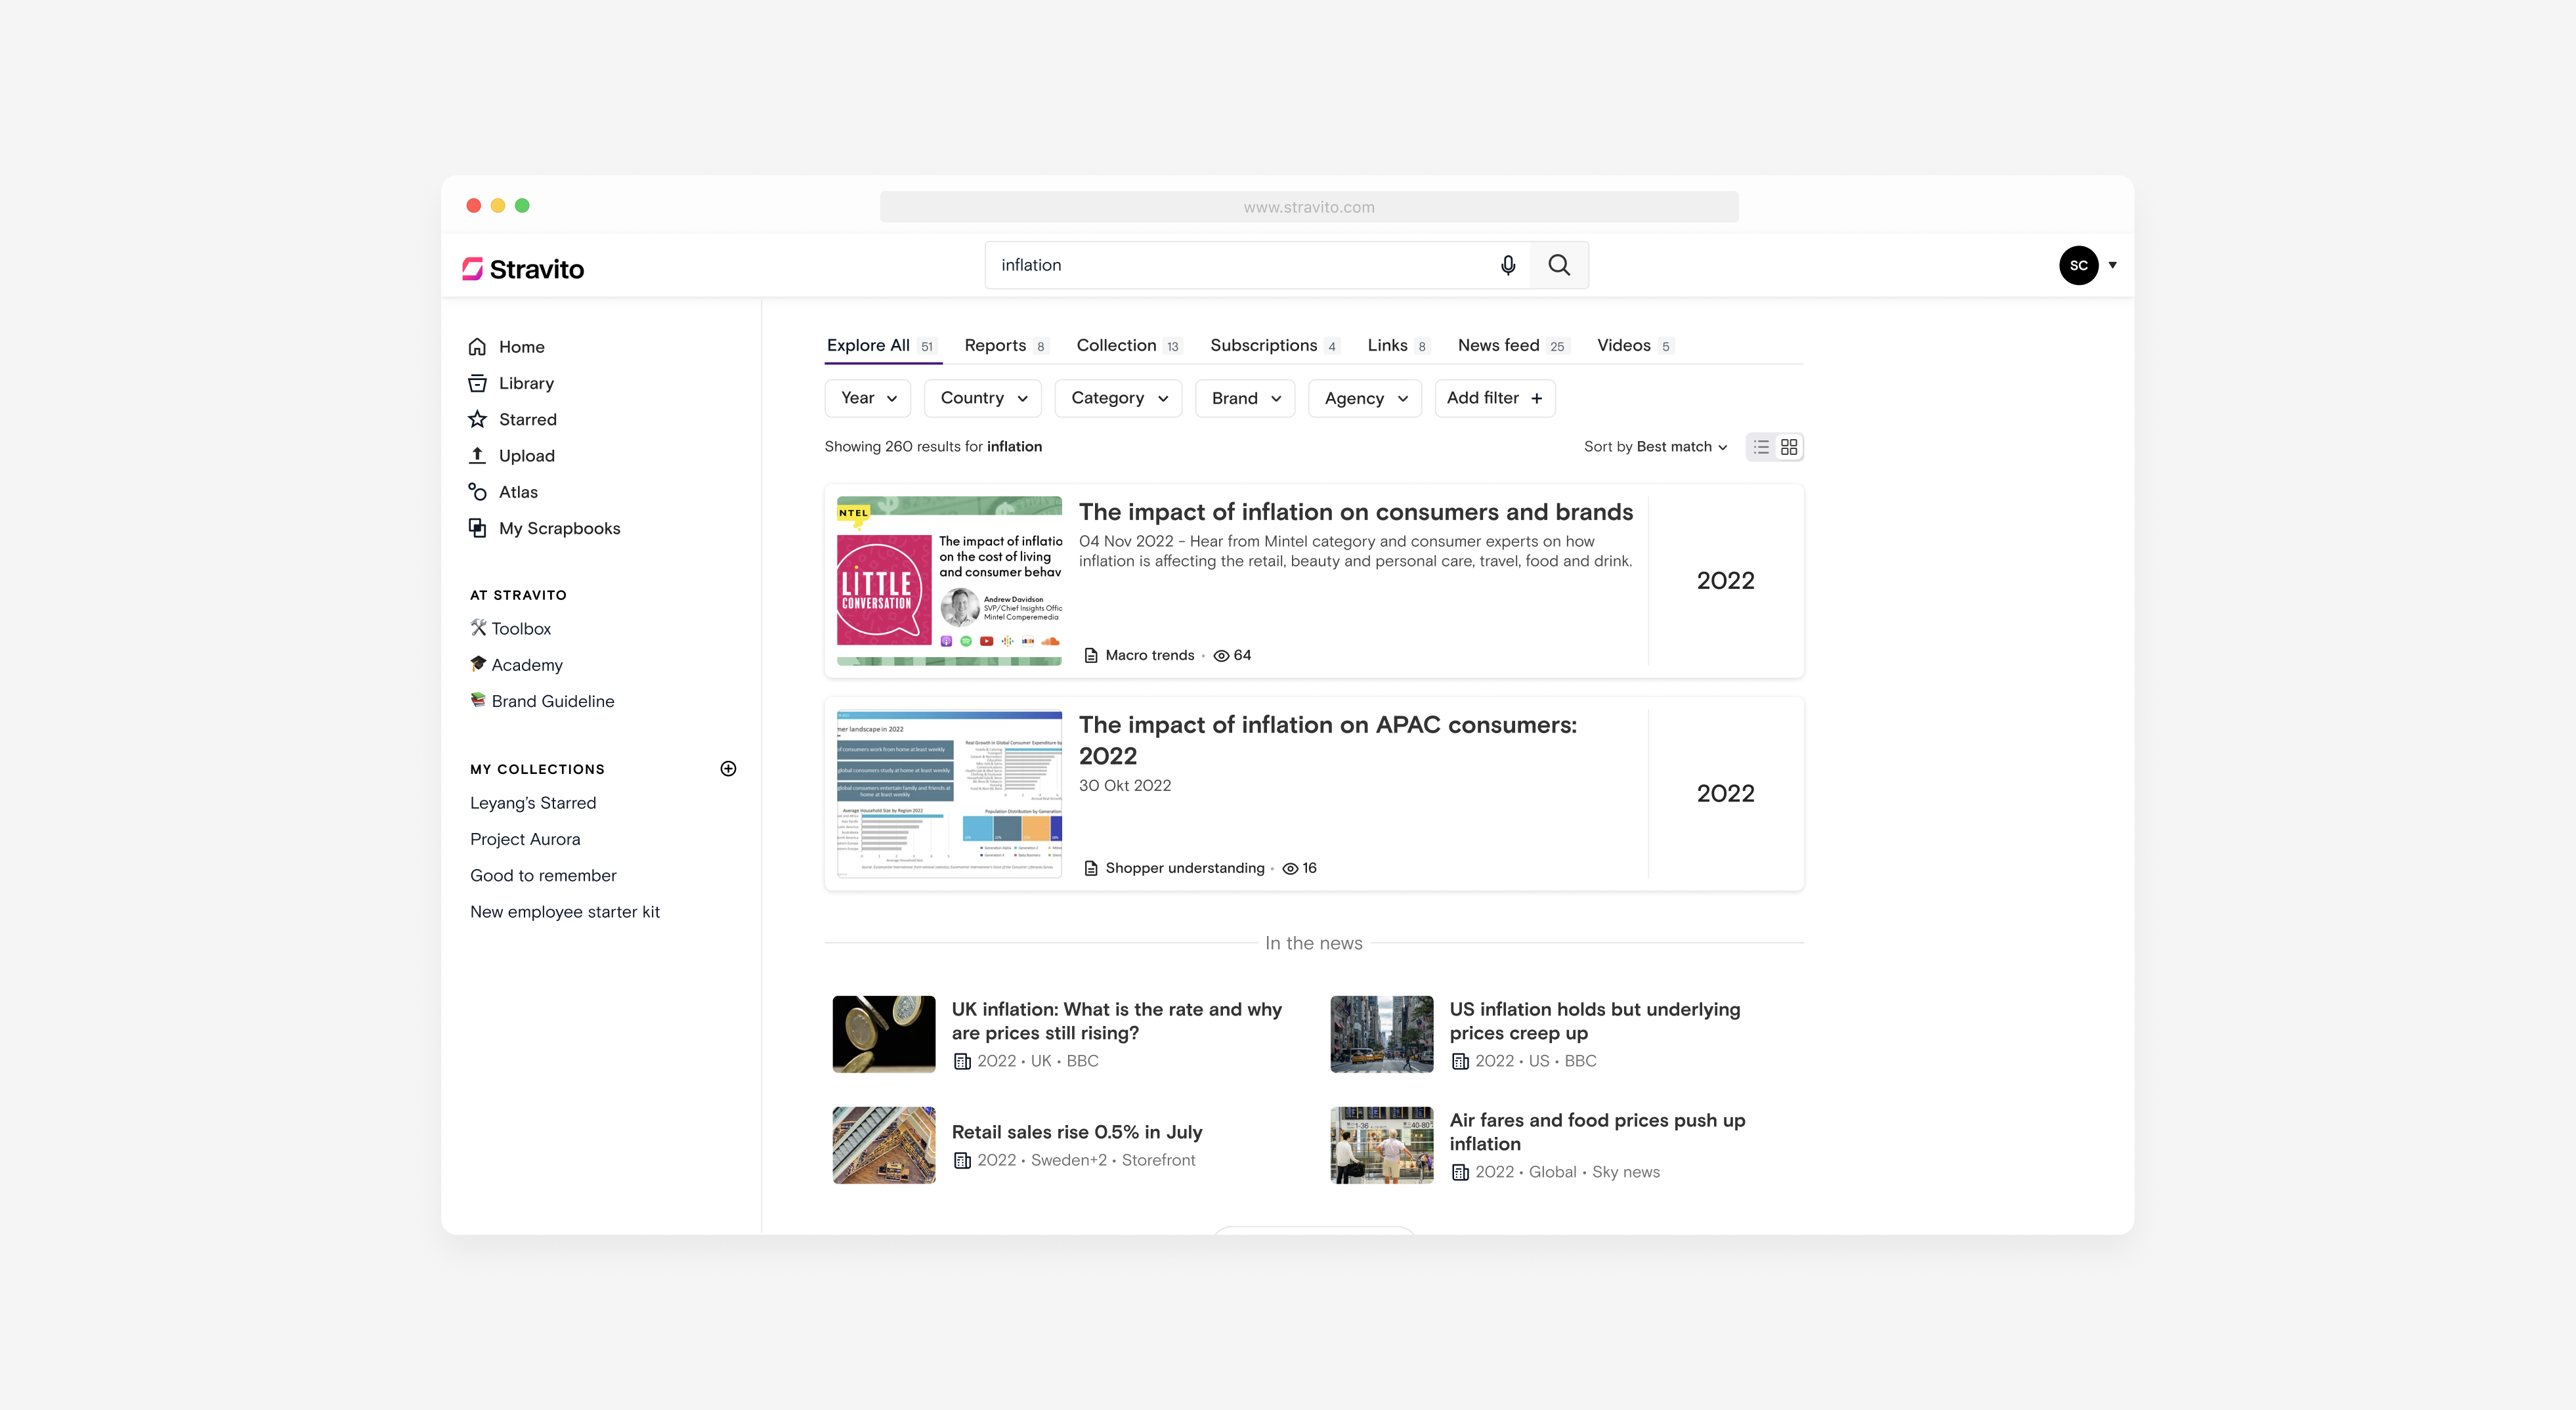The width and height of the screenshot is (2576, 1410).
Task: Switch to the Subscriptions tab
Action: click(1274, 346)
